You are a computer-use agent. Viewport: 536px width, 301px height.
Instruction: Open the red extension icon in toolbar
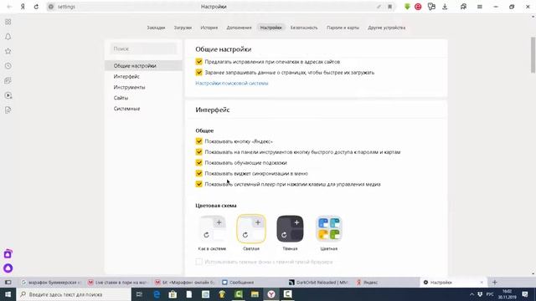(418, 7)
